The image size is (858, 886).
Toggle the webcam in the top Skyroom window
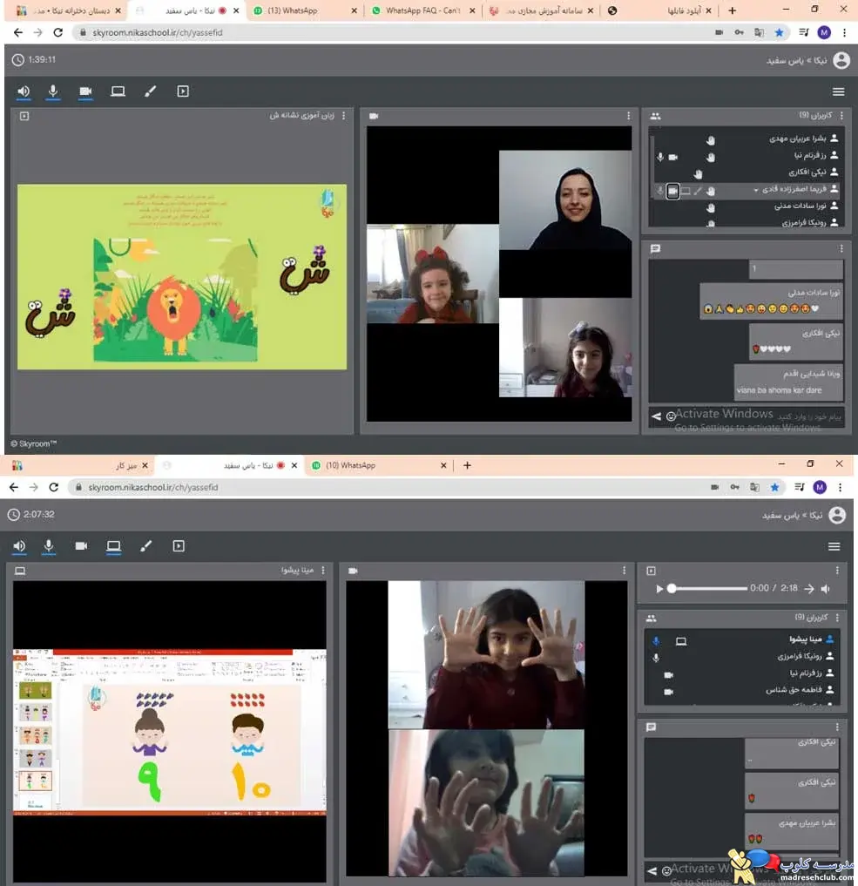coord(85,91)
